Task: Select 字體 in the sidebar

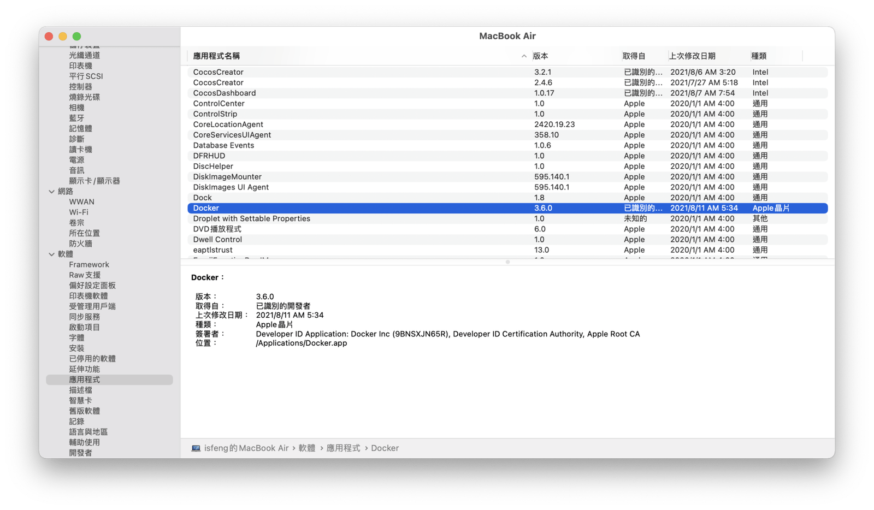Action: coord(76,338)
